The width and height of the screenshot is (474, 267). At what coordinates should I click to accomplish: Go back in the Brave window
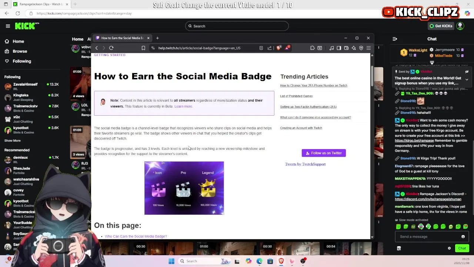(x=97, y=48)
